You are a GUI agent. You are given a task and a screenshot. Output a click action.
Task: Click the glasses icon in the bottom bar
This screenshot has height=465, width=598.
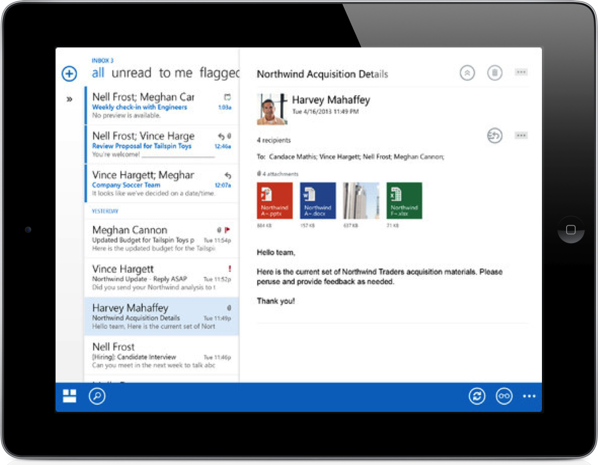(x=504, y=396)
